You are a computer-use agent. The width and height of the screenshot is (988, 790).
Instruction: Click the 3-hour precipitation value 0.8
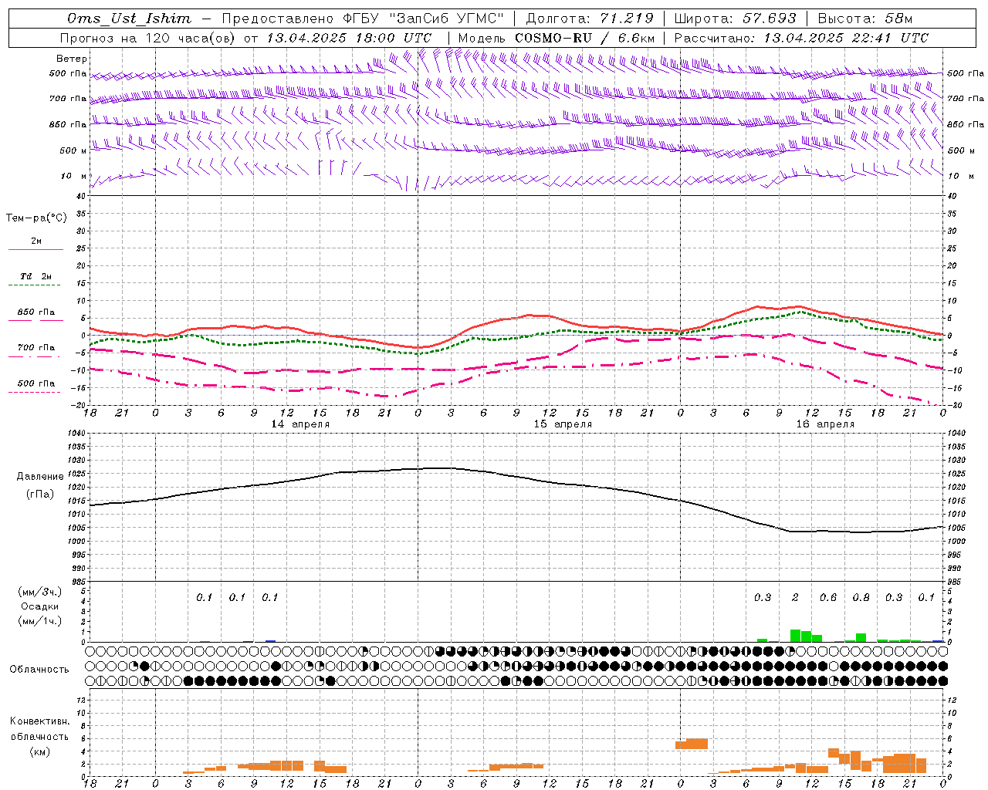click(x=861, y=598)
